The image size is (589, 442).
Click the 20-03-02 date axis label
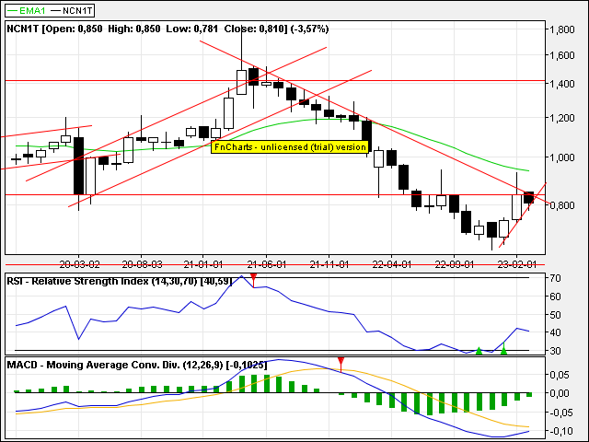click(x=80, y=264)
